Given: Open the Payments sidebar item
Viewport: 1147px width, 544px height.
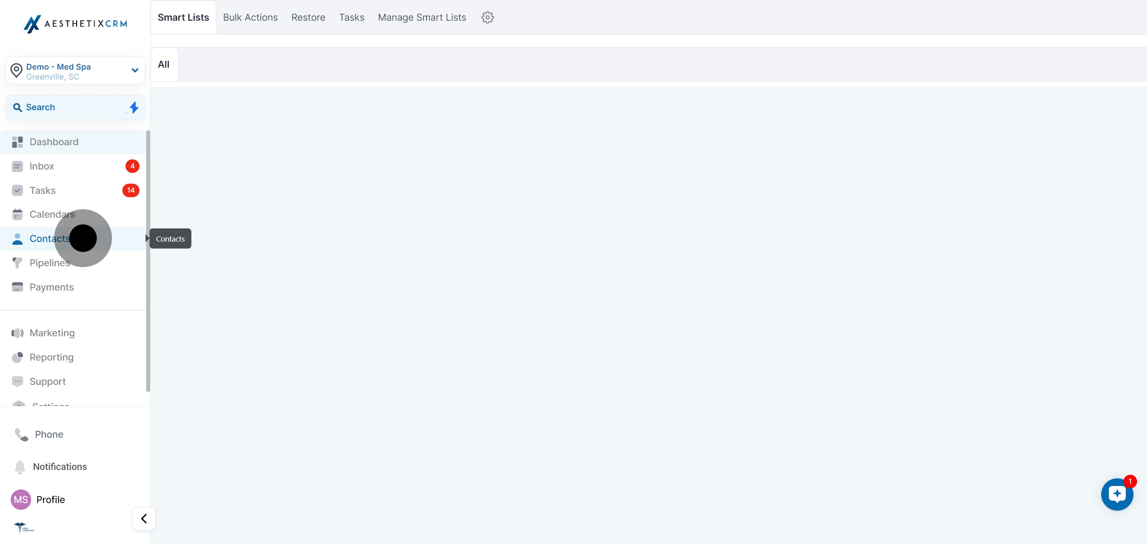Looking at the screenshot, I should pos(51,287).
